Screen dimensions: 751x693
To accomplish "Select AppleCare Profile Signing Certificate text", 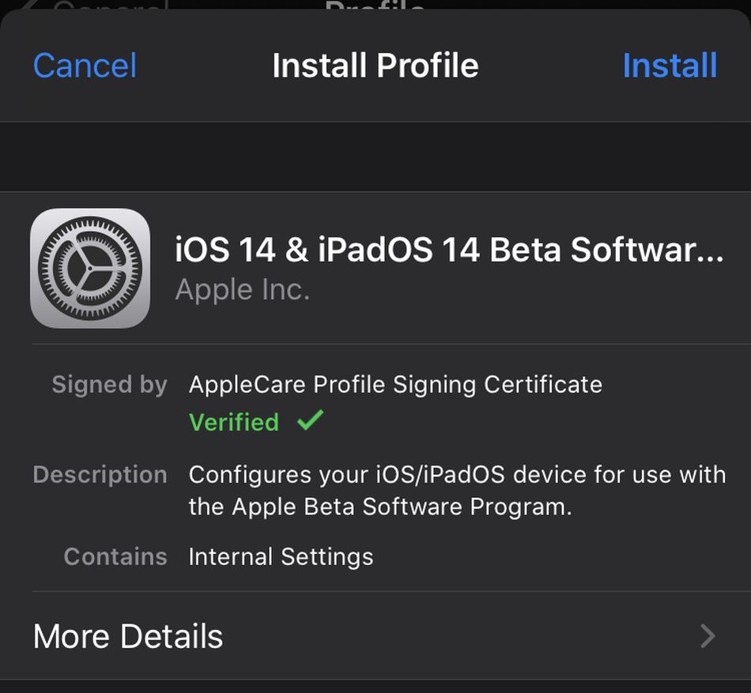I will point(395,385).
